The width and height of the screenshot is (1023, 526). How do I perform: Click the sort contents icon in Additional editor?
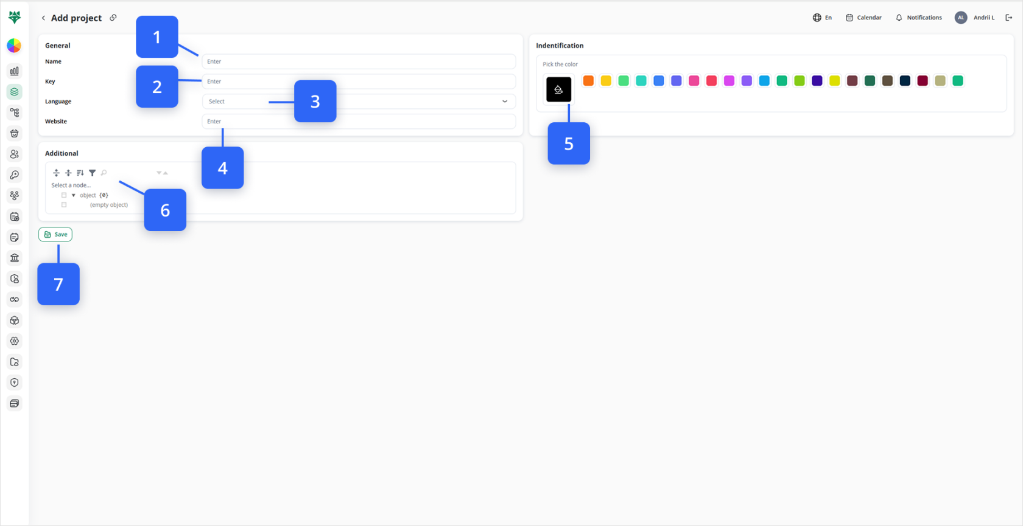(80, 173)
